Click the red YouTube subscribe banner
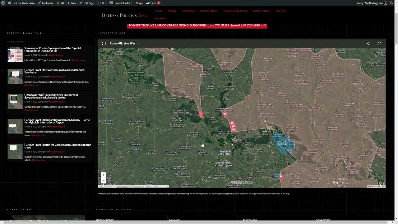Viewport: 398px width, 224px height. point(197,26)
